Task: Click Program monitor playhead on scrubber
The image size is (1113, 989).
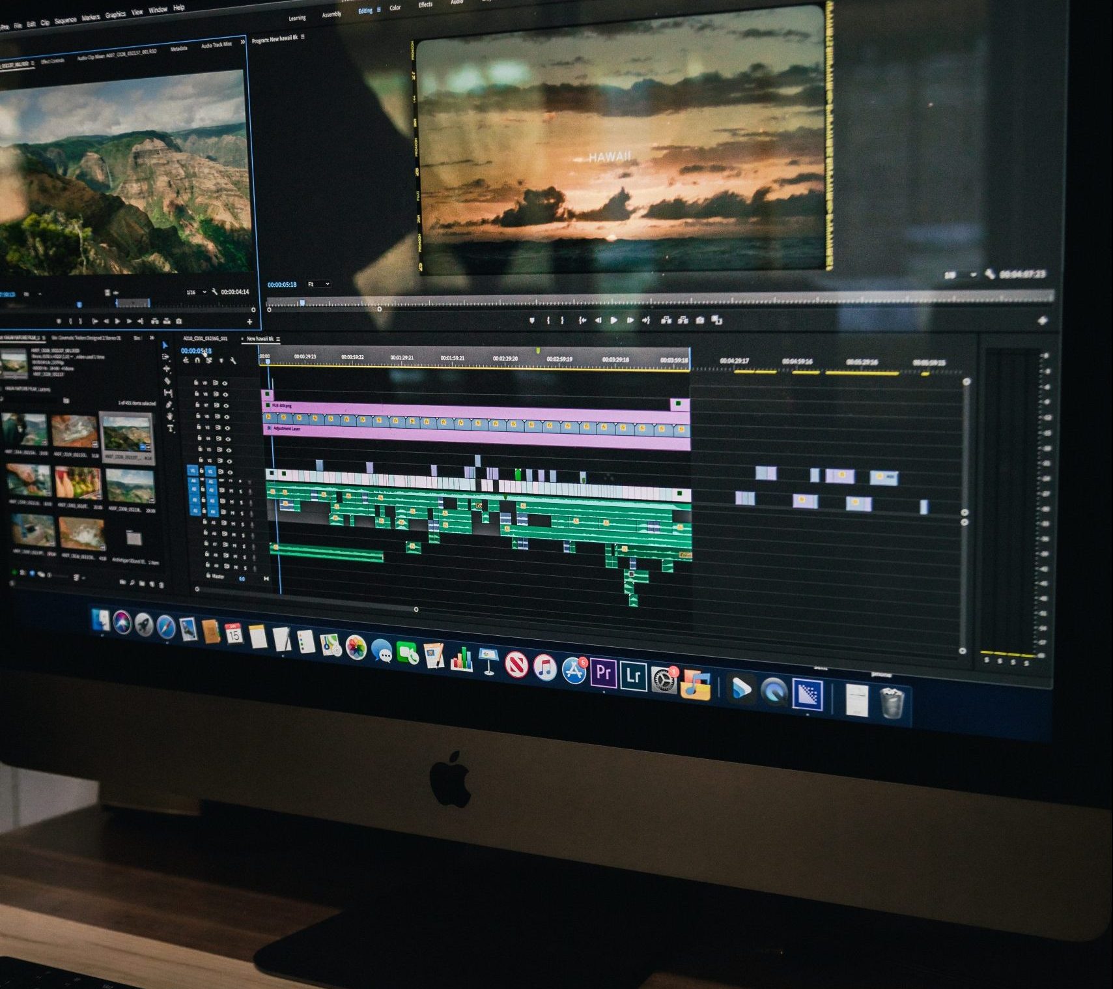Action: point(302,303)
